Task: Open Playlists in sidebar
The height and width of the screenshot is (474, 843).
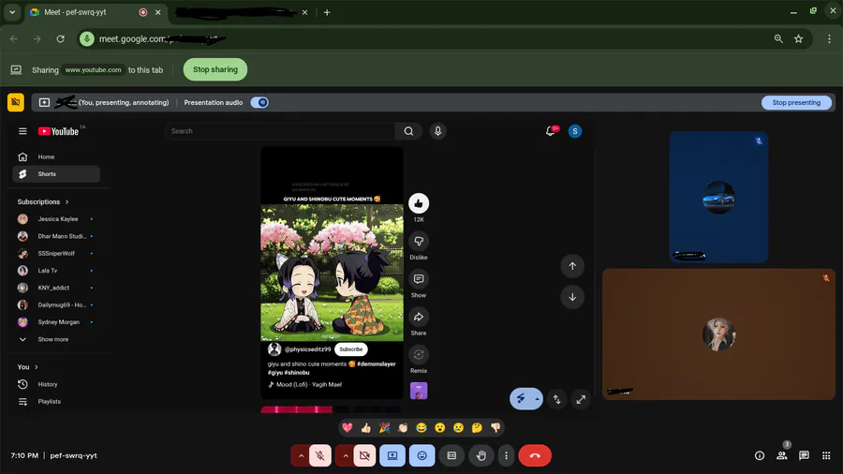Action: (x=56, y=402)
